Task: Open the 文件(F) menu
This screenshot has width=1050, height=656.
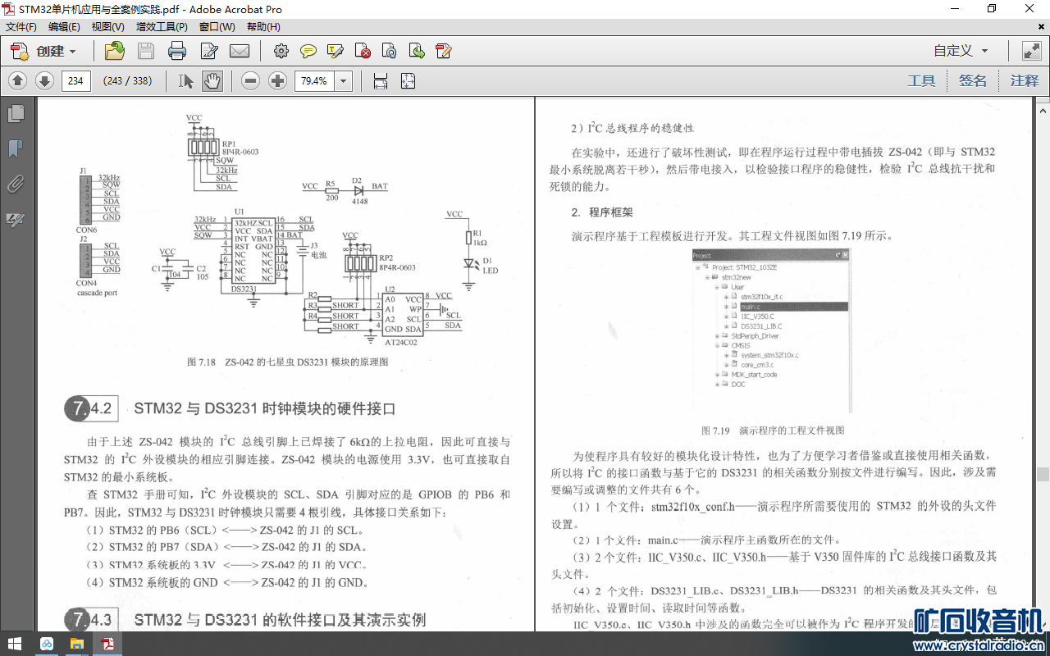Action: (21, 27)
